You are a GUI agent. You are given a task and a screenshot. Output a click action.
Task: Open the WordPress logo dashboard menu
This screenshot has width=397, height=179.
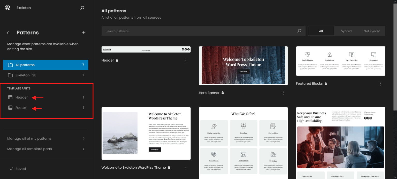point(8,8)
